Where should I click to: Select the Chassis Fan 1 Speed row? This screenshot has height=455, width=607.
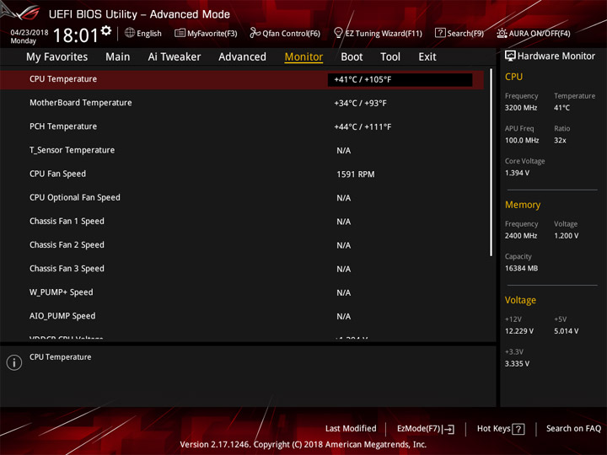242,222
